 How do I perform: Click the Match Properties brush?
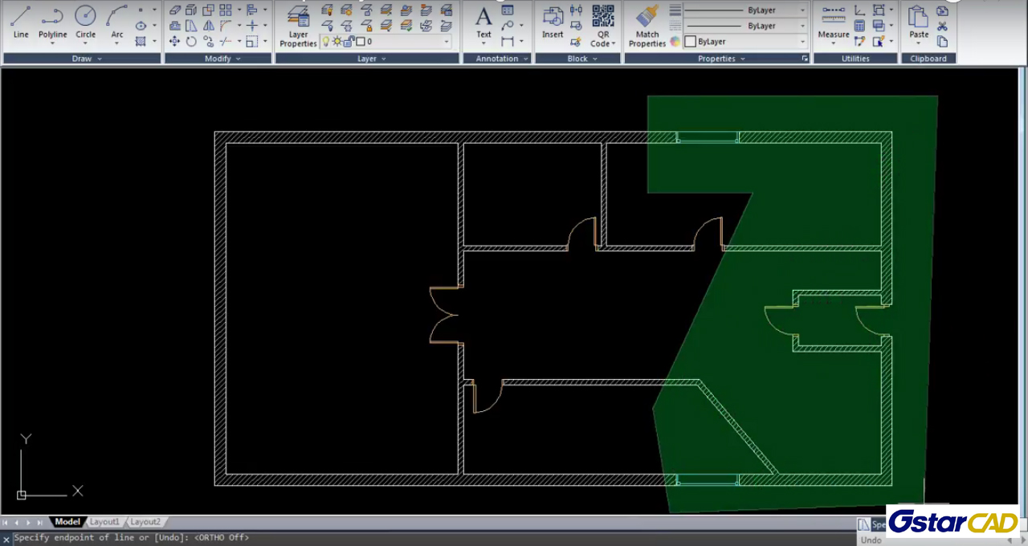click(647, 26)
